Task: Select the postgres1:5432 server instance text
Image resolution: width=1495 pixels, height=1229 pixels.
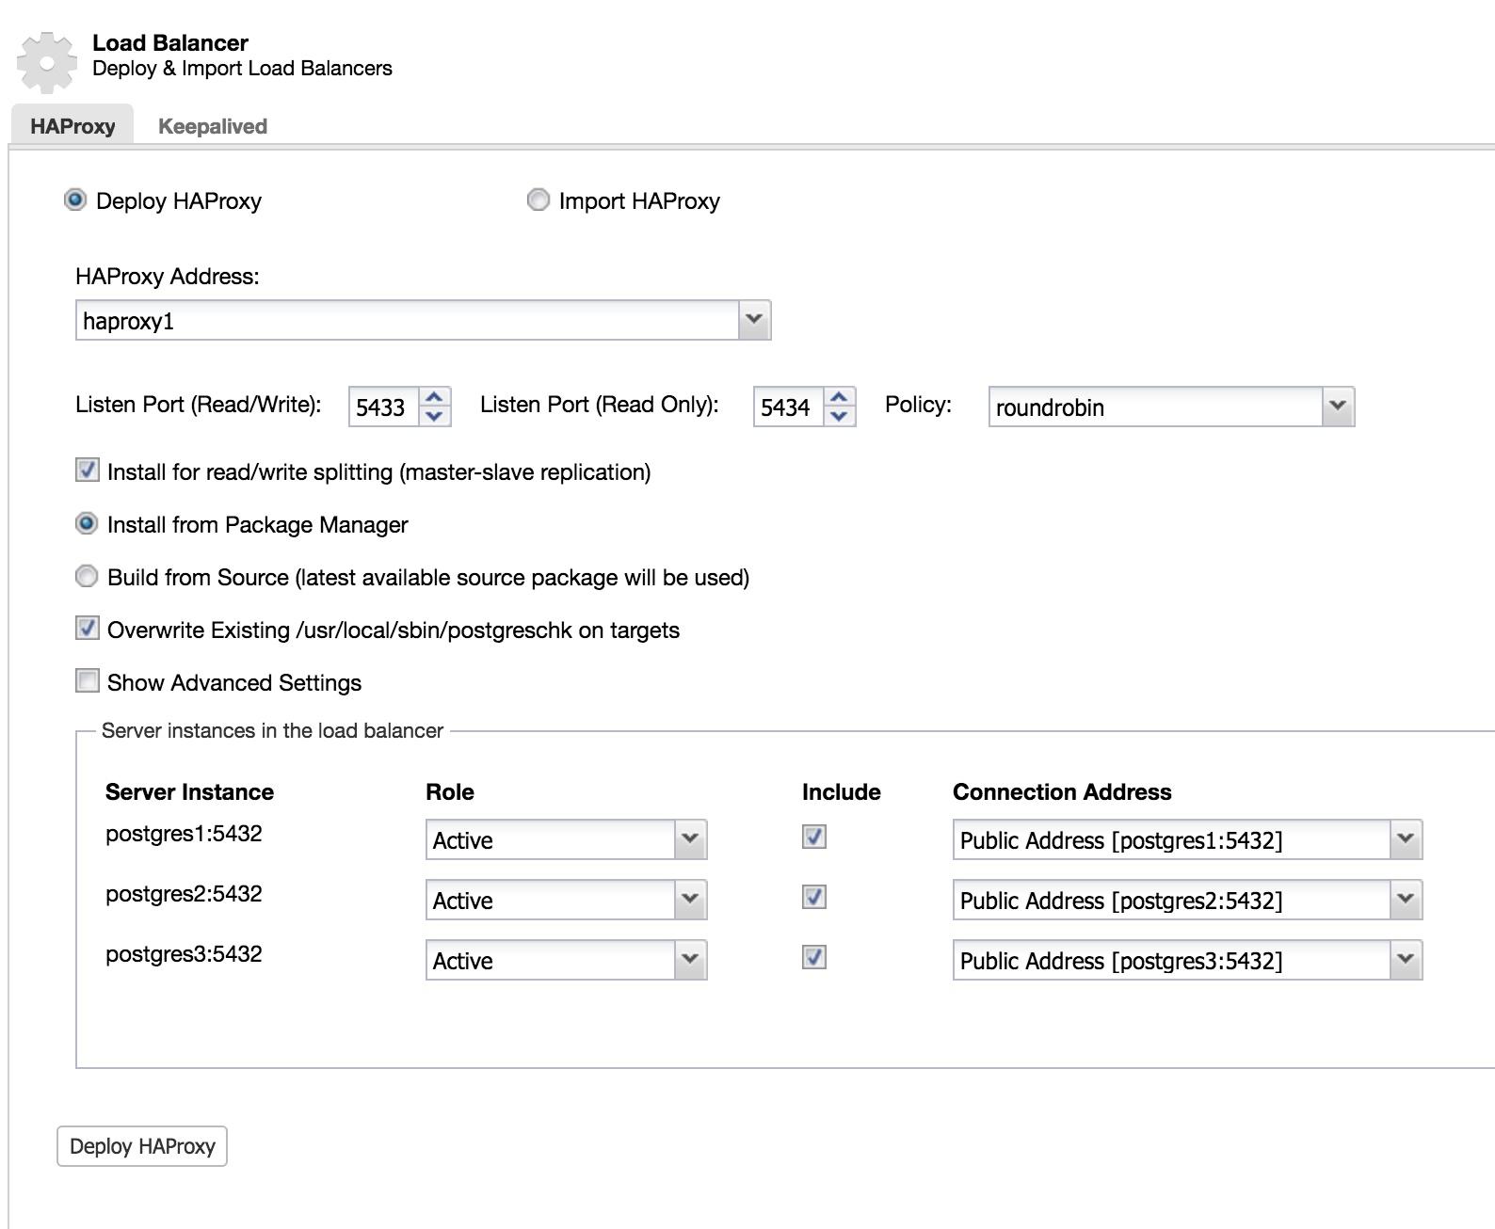Action: pos(184,834)
